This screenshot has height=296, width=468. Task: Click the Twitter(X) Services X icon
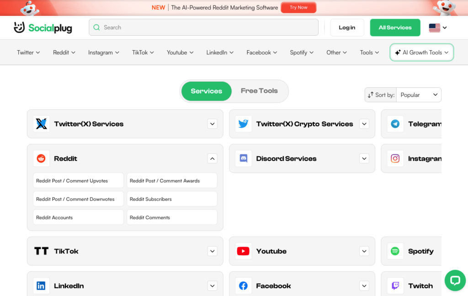pos(41,124)
